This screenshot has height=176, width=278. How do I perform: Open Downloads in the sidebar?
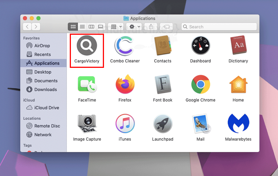tap(43, 90)
